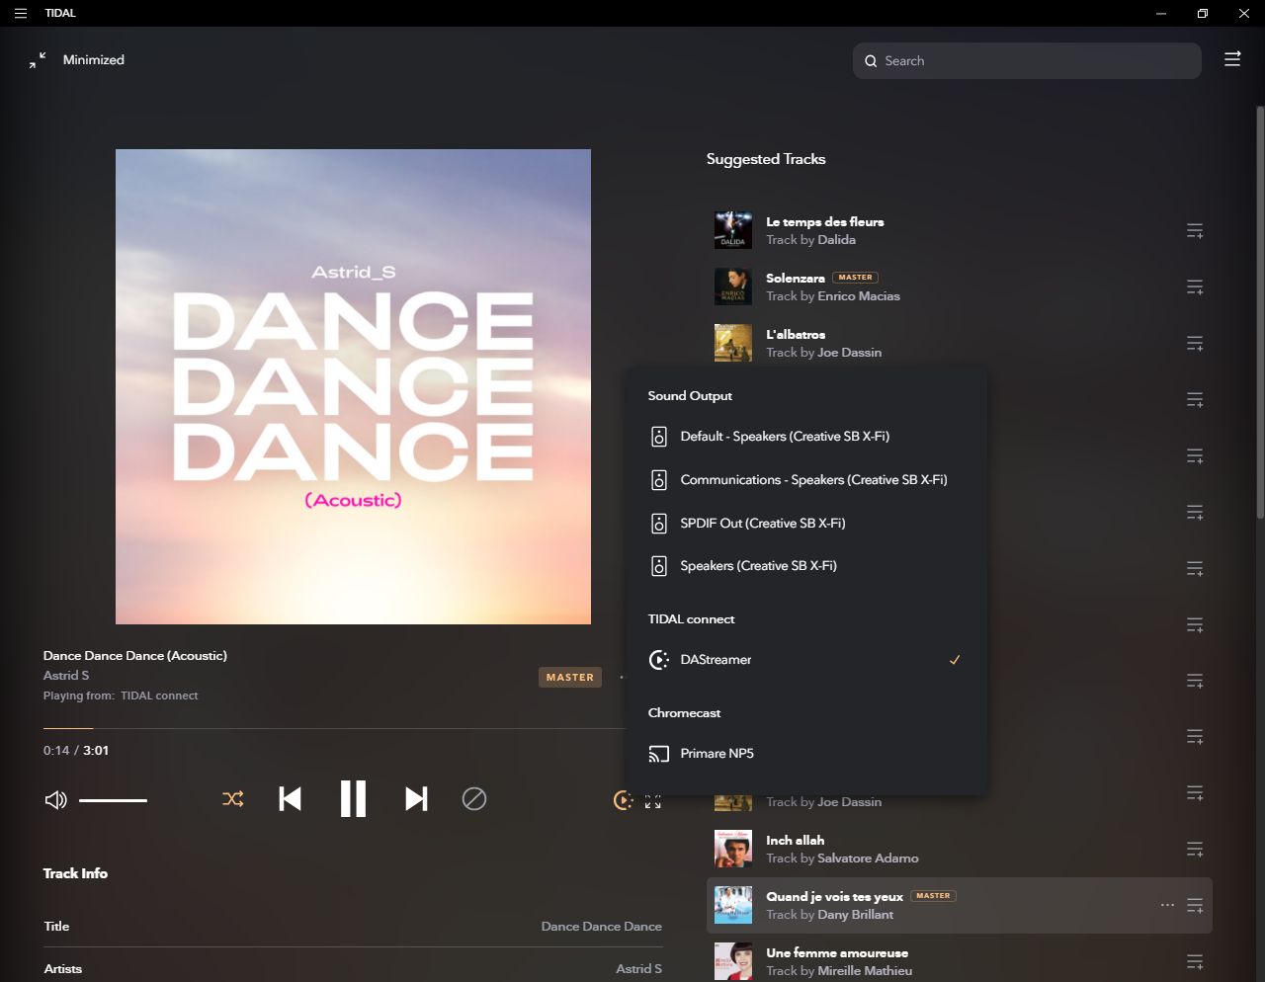Open artist Dany Brillant link
This screenshot has width=1265, height=982.
(x=855, y=915)
